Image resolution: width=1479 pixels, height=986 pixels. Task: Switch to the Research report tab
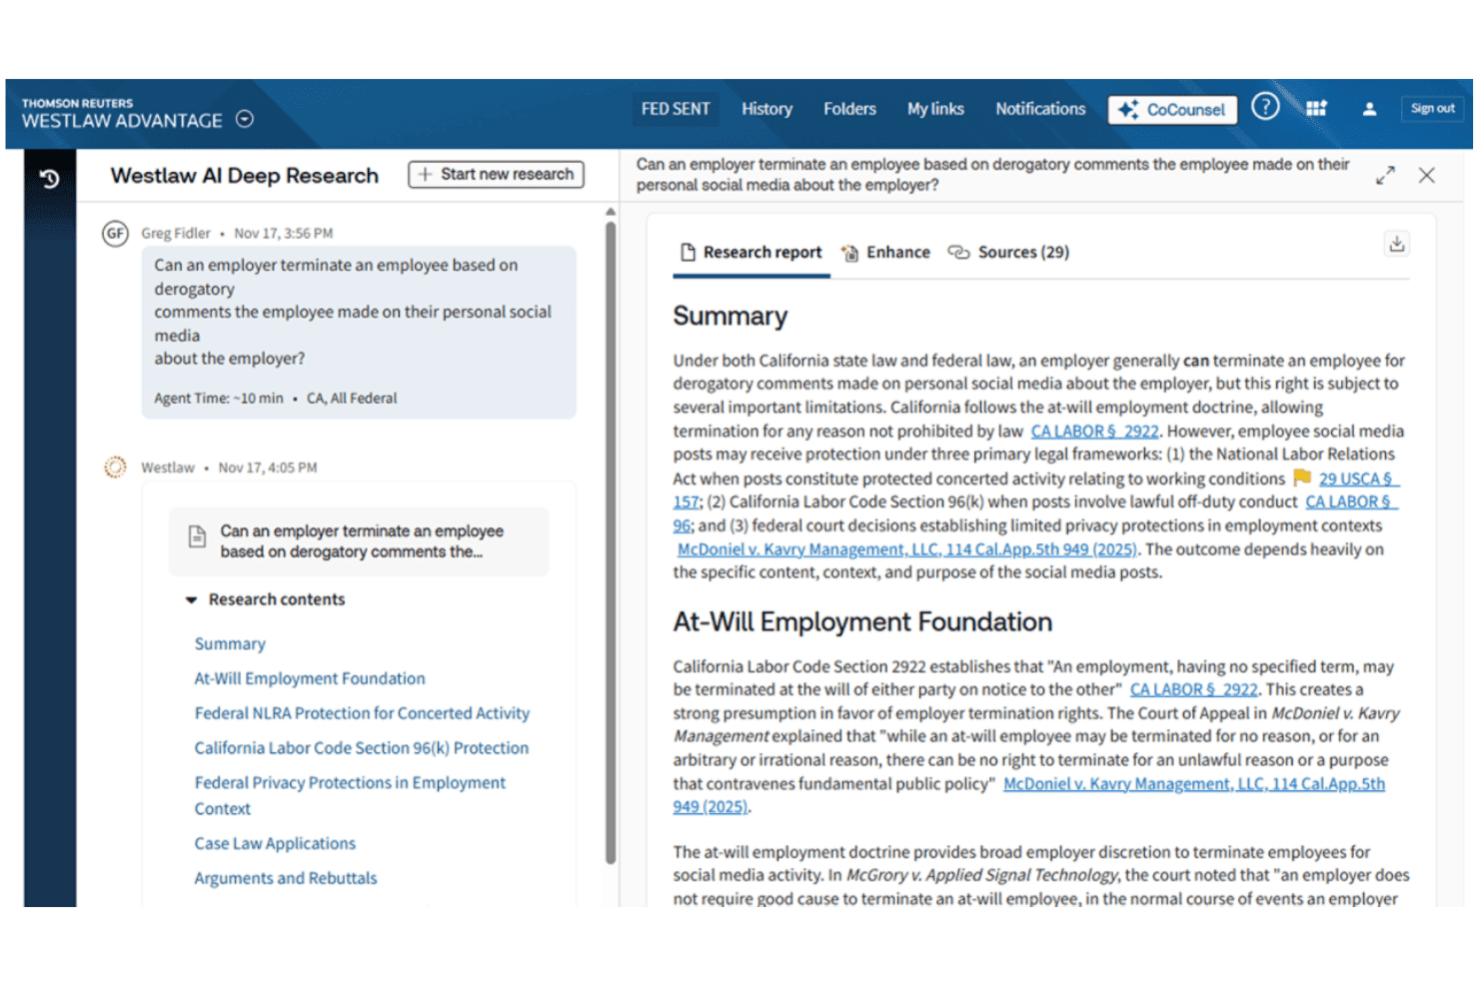pos(751,253)
